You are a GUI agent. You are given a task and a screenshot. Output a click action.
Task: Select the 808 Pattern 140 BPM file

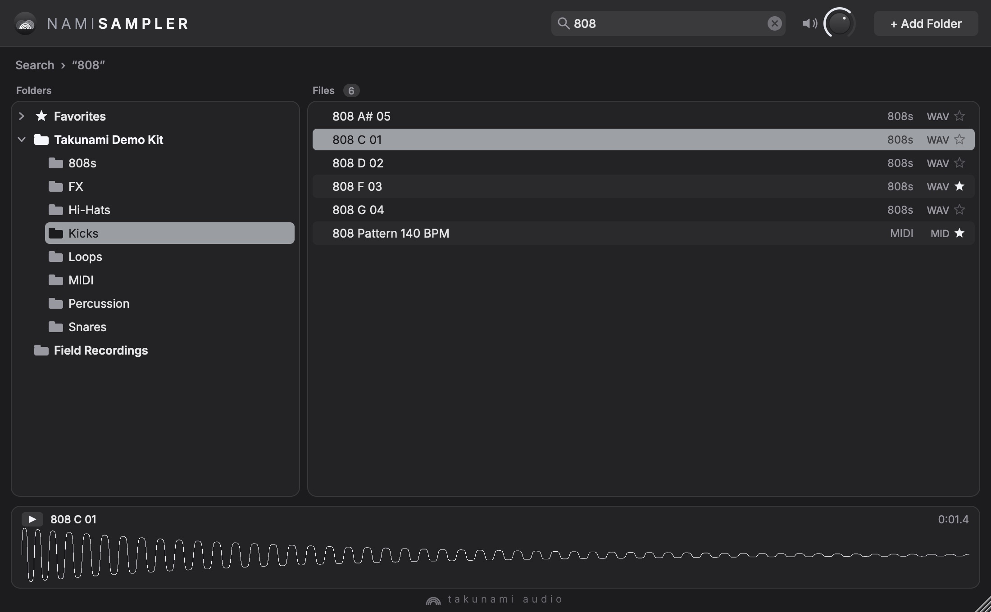pos(643,233)
